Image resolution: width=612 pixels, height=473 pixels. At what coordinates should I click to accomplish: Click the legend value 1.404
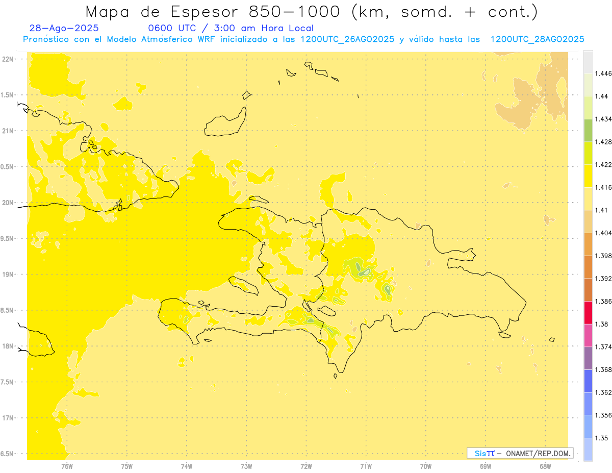tap(603, 233)
